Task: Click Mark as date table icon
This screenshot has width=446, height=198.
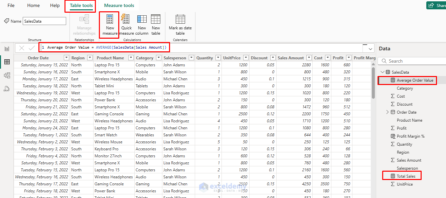Action: point(180,19)
